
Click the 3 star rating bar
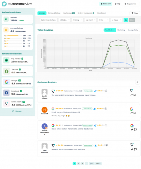pyautogui.click(x=15, y=41)
